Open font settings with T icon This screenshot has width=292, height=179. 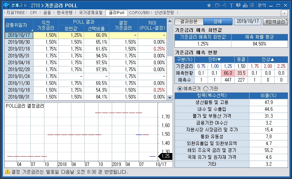231,6
